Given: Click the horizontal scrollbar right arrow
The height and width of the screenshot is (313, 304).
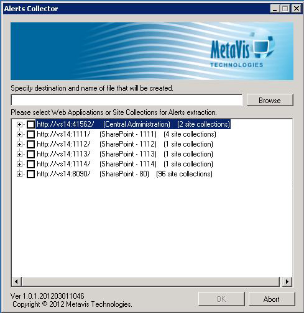Looking at the screenshot, I should point(287,281).
